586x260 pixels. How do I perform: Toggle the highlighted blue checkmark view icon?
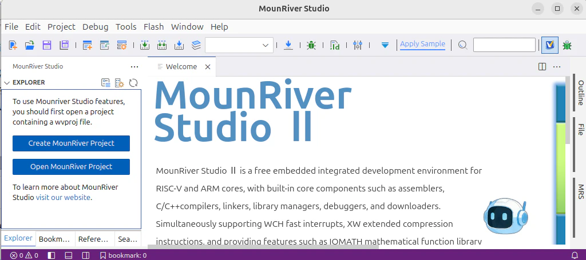[x=550, y=45]
